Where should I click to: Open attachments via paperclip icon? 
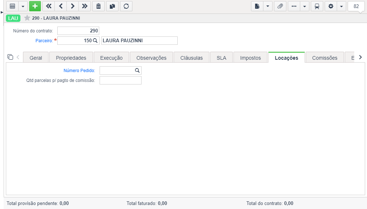coord(280,6)
